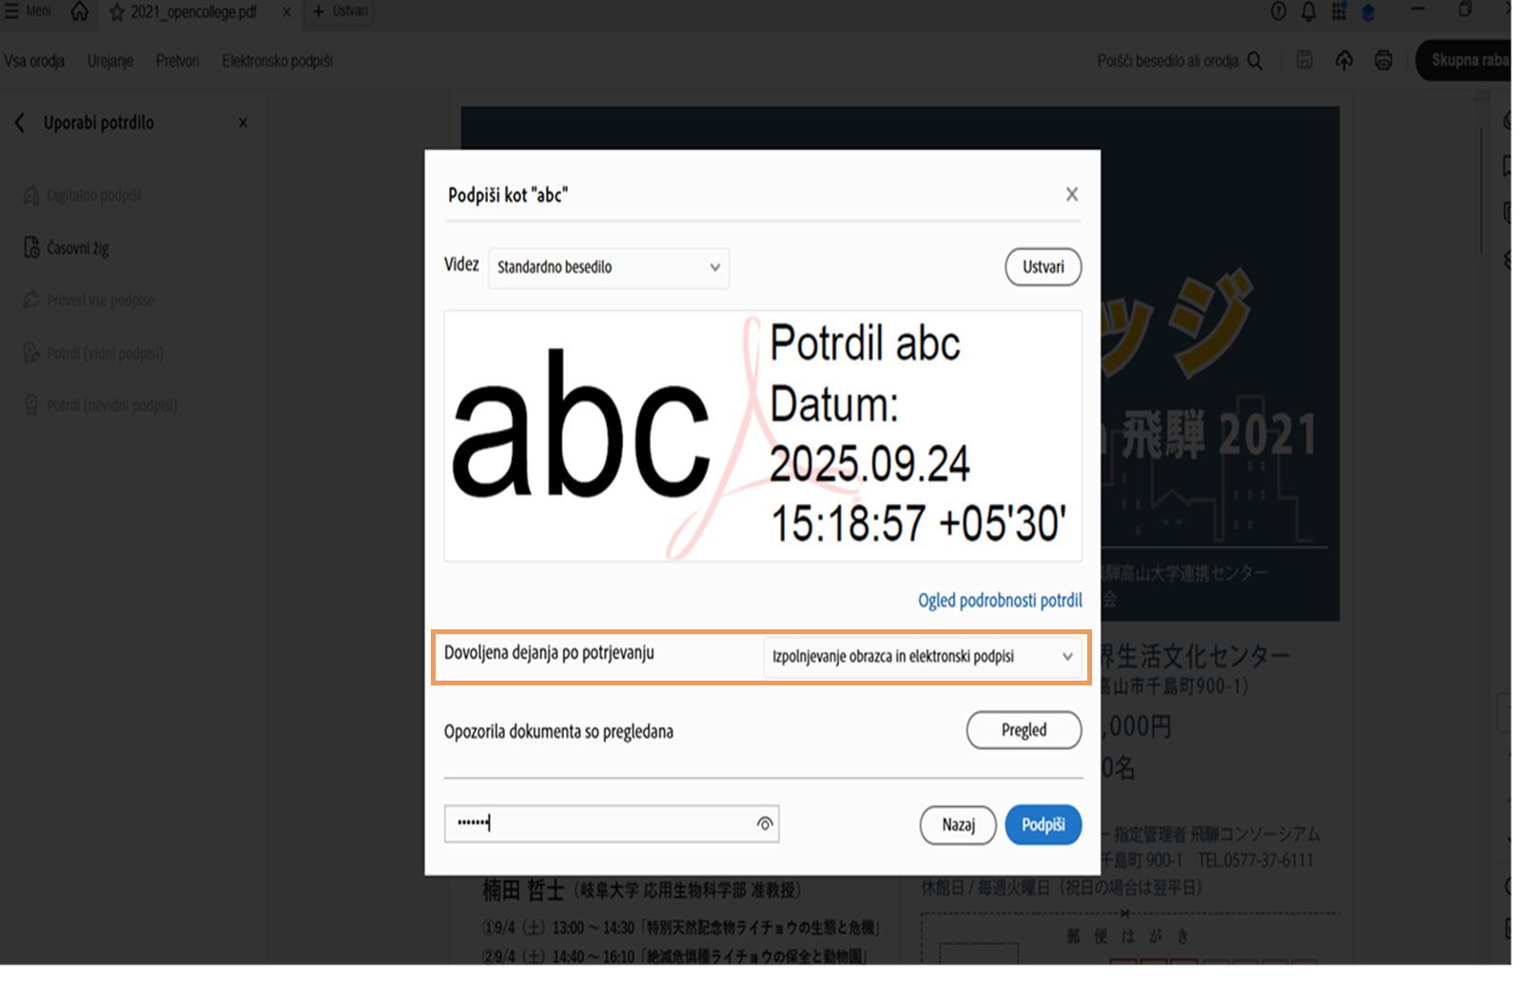
Task: Select the Pretvori menu item
Action: tap(177, 61)
